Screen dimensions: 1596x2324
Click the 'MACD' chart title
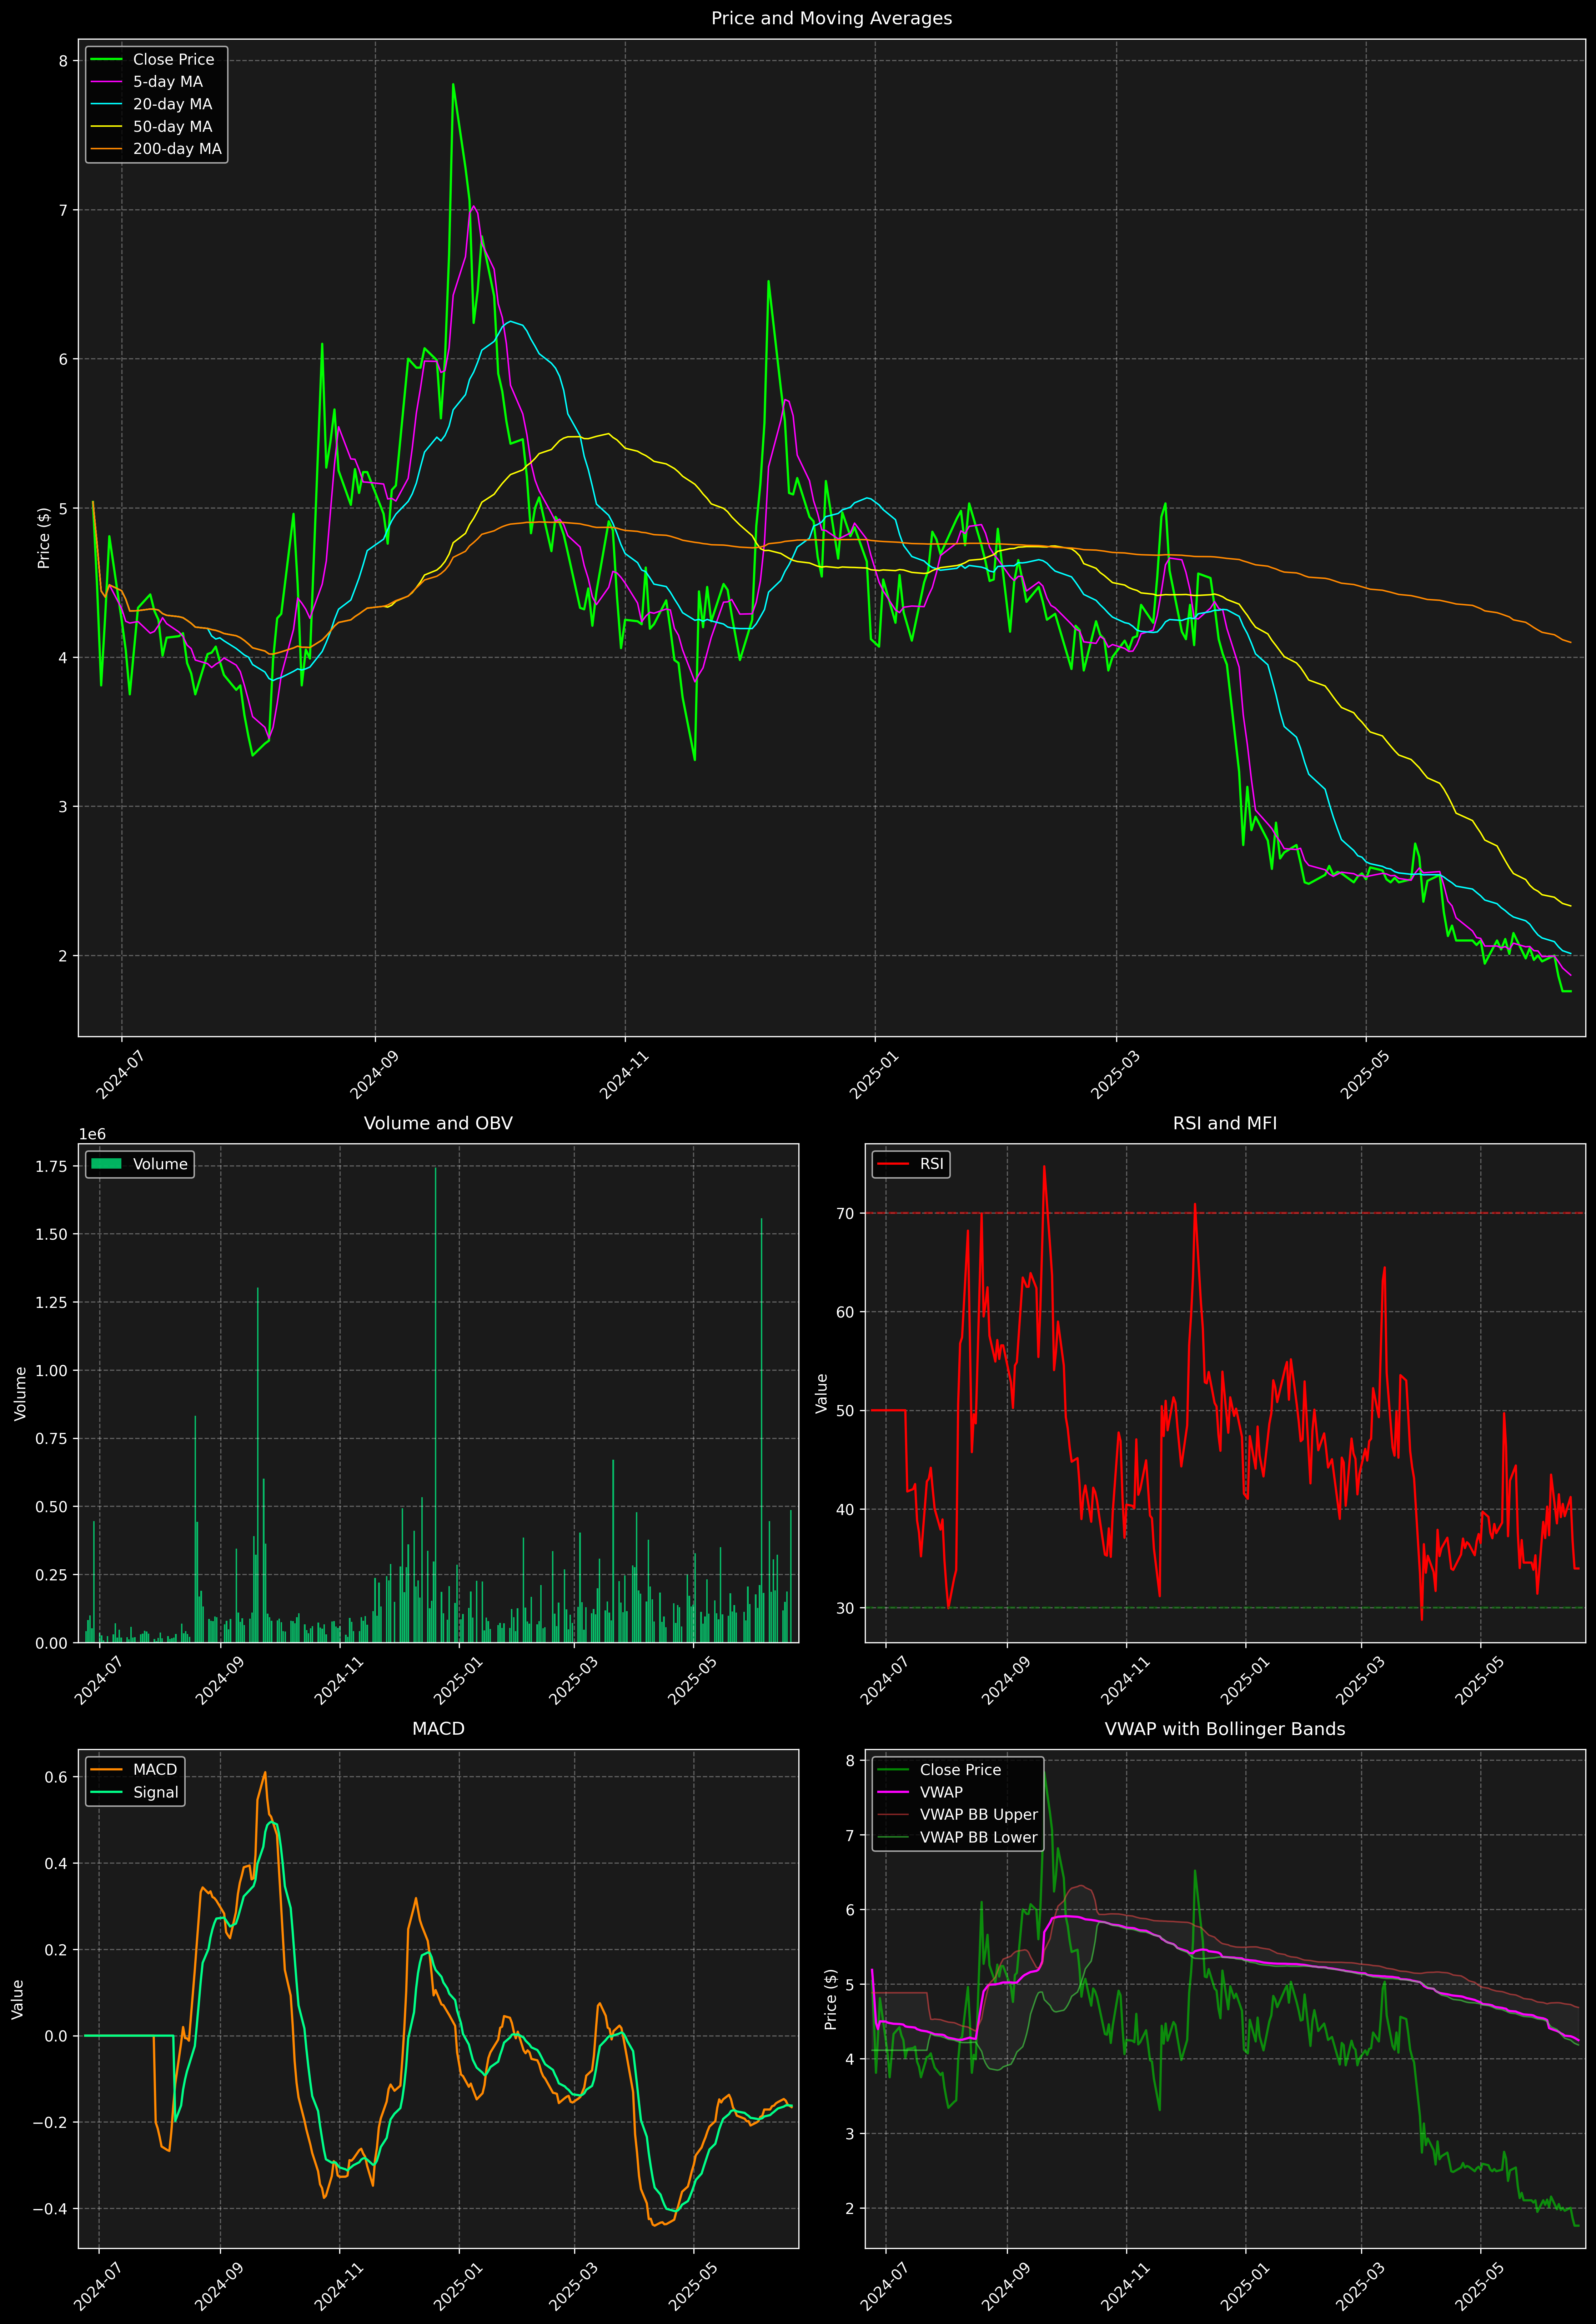[x=438, y=1729]
